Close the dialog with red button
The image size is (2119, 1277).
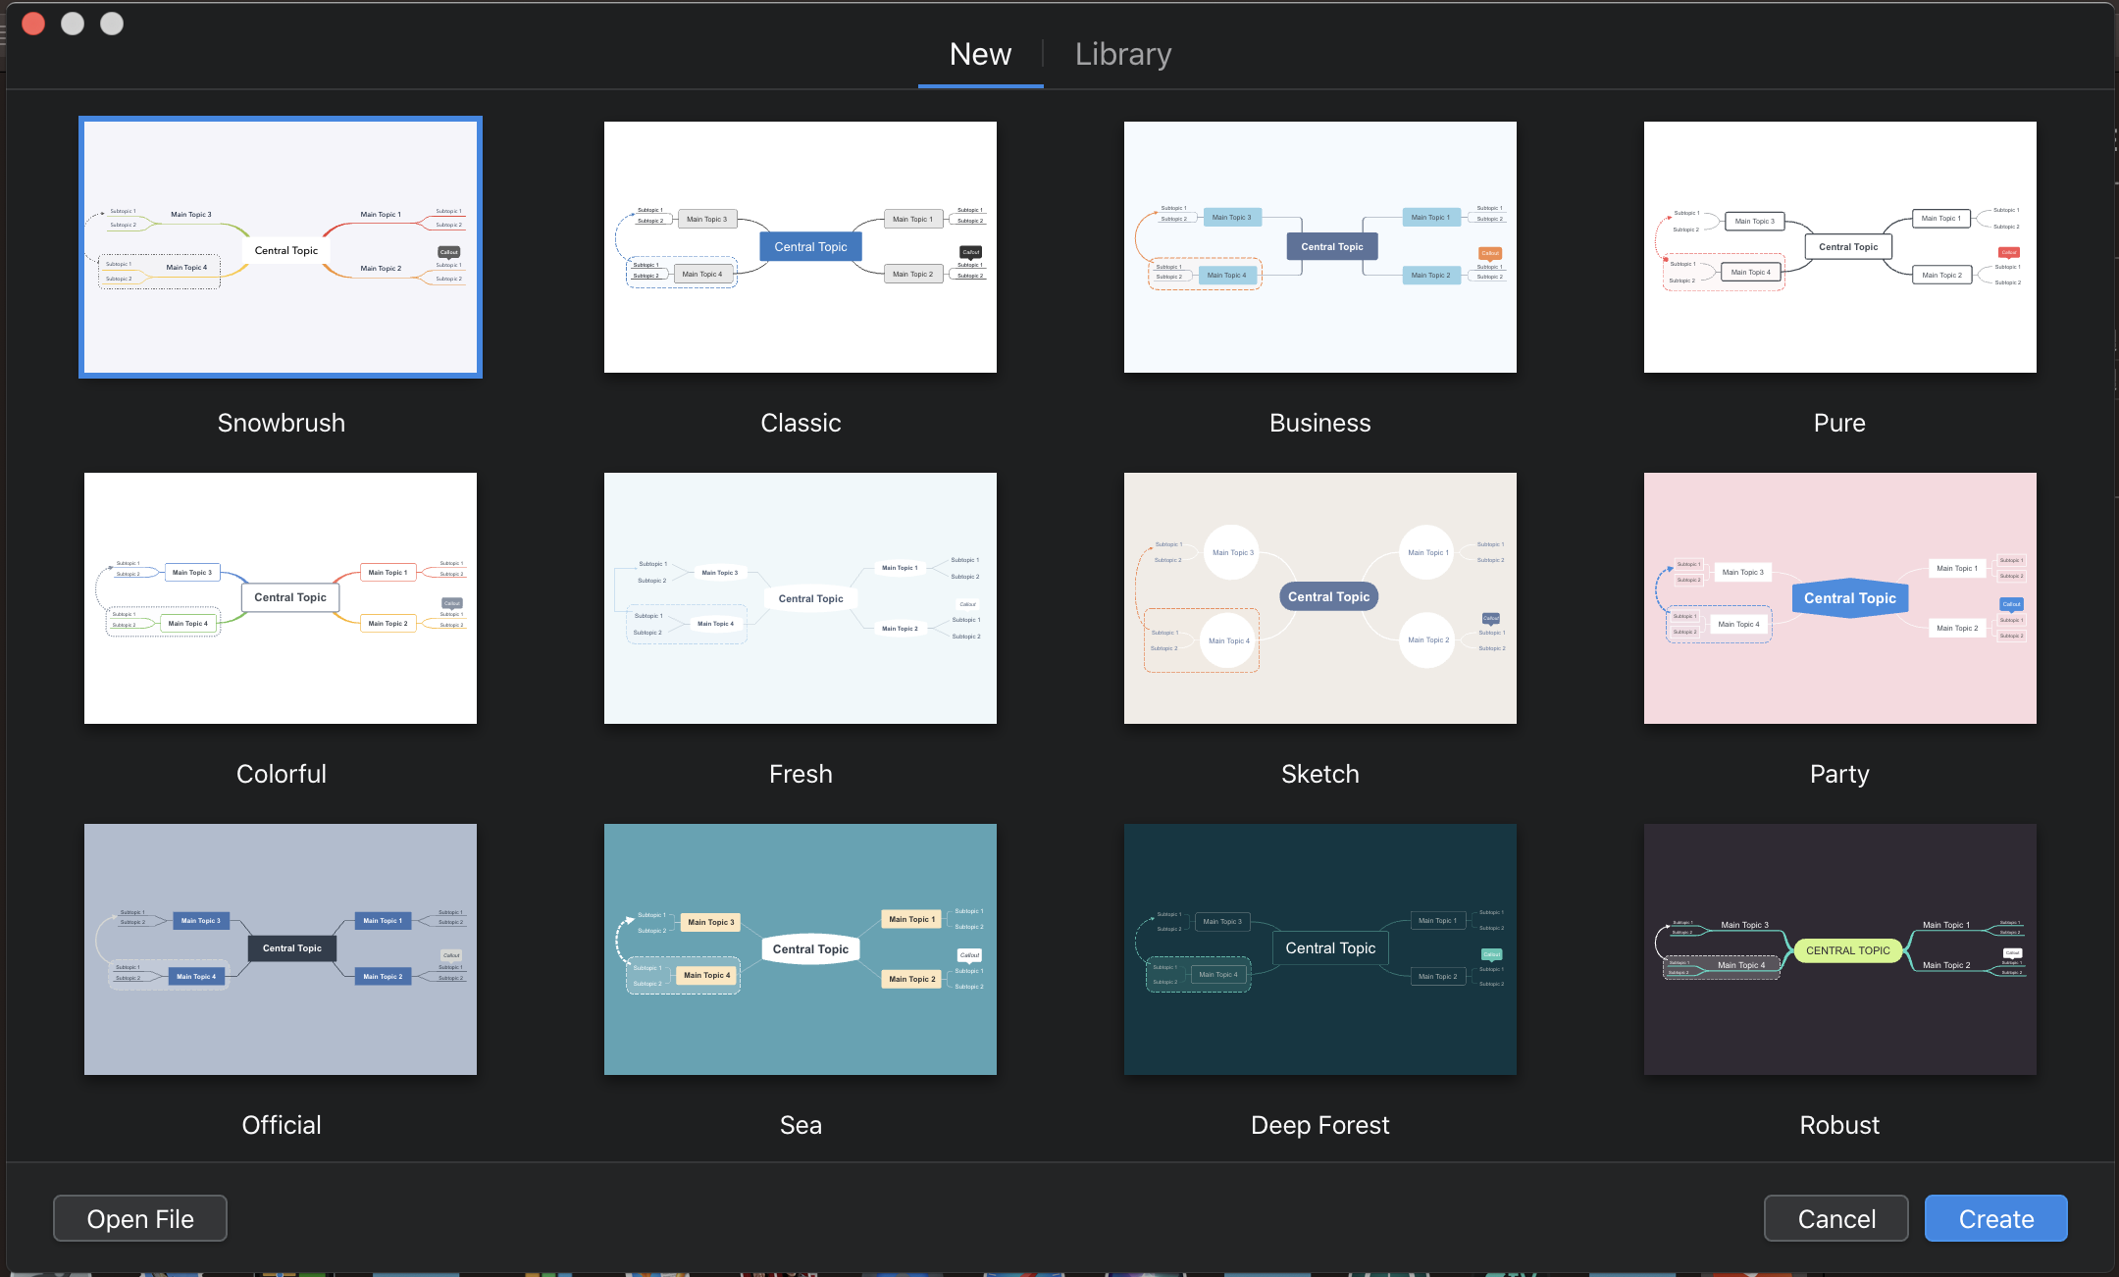(33, 24)
